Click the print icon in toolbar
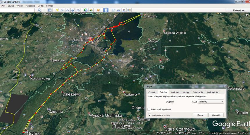 (119, 10)
